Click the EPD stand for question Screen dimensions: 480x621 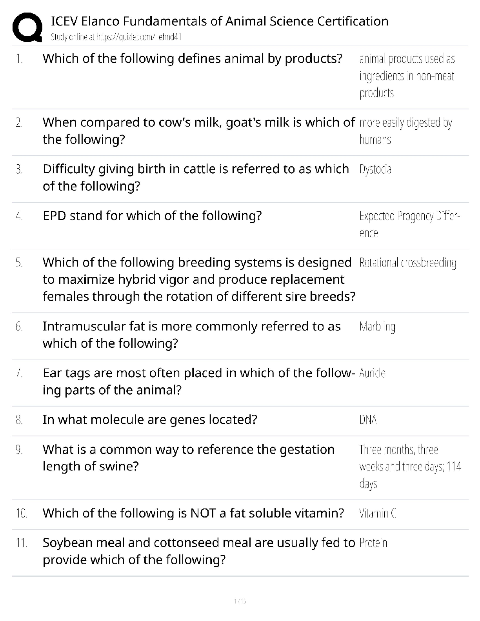coord(152,216)
